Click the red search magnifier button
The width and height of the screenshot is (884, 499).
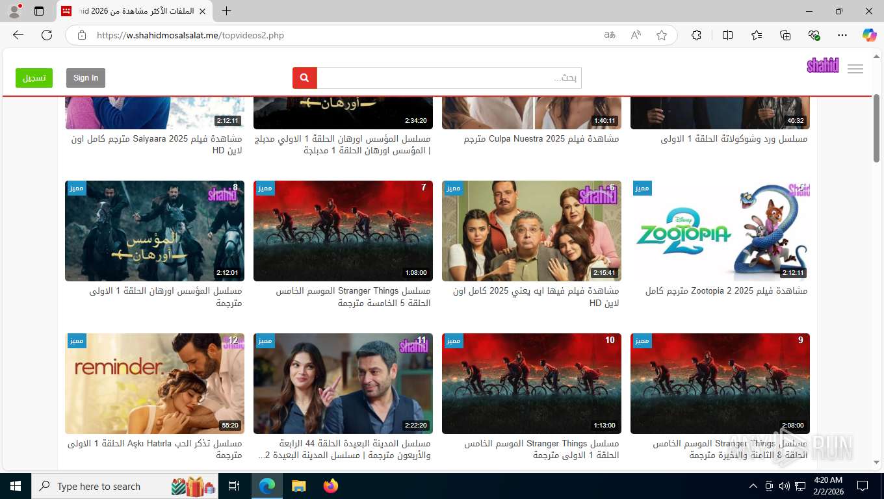304,78
